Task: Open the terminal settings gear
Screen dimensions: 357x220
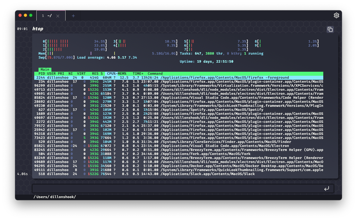Action: coord(336,15)
